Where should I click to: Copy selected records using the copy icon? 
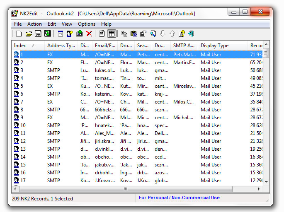[124, 34]
